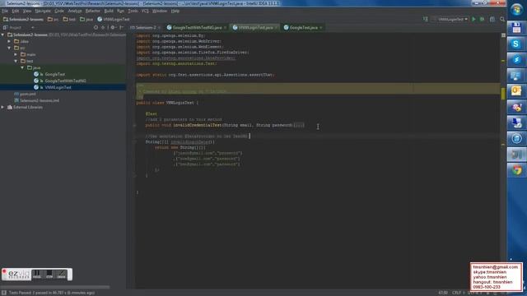Open the Refactor menu
The height and width of the screenshot is (296, 527).
click(92, 11)
